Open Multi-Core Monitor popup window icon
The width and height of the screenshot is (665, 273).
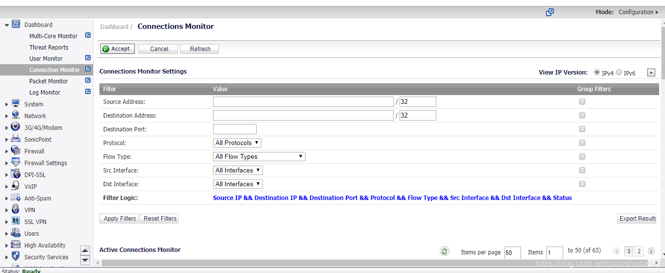coord(88,35)
